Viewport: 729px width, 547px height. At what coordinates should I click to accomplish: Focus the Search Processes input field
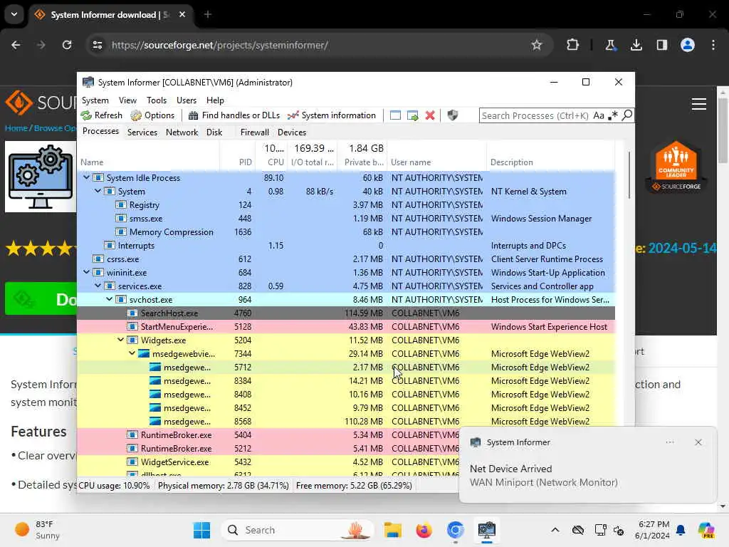pos(535,115)
